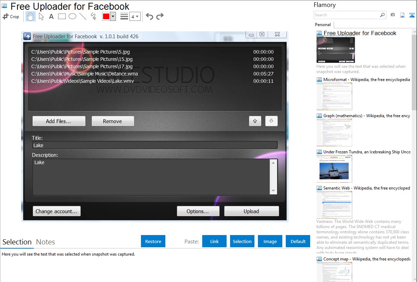Paste as Link

214,241
